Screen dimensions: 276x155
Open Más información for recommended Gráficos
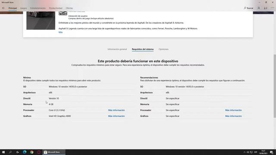coord(233,116)
